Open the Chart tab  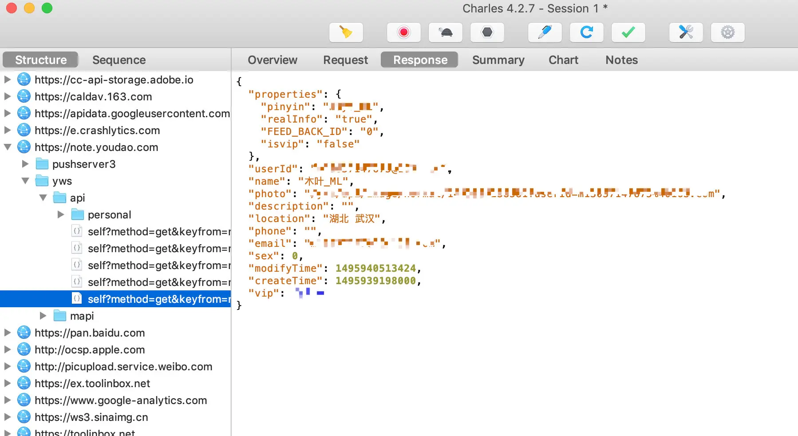[x=563, y=60]
